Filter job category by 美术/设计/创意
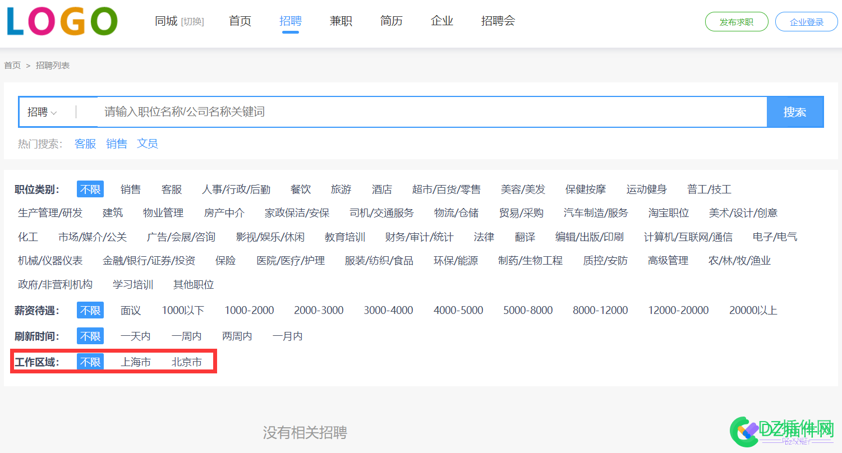The height and width of the screenshot is (453, 842). click(x=743, y=213)
